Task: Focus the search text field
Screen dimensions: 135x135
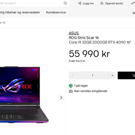Action: coord(30,3)
